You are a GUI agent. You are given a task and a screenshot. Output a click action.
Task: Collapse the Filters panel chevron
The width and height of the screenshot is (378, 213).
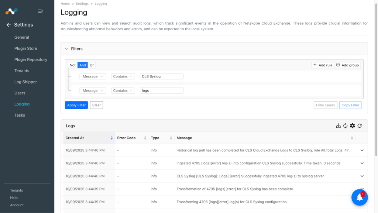pos(66,49)
